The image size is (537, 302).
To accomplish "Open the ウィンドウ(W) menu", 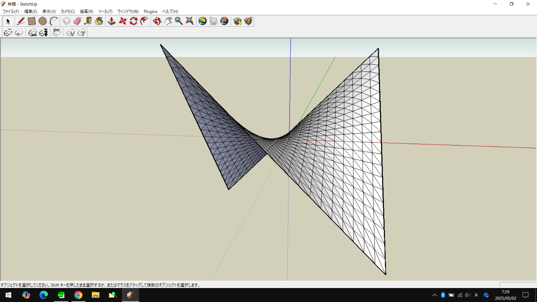I will (x=128, y=11).
